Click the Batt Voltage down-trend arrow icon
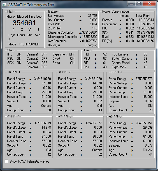 (80, 17)
